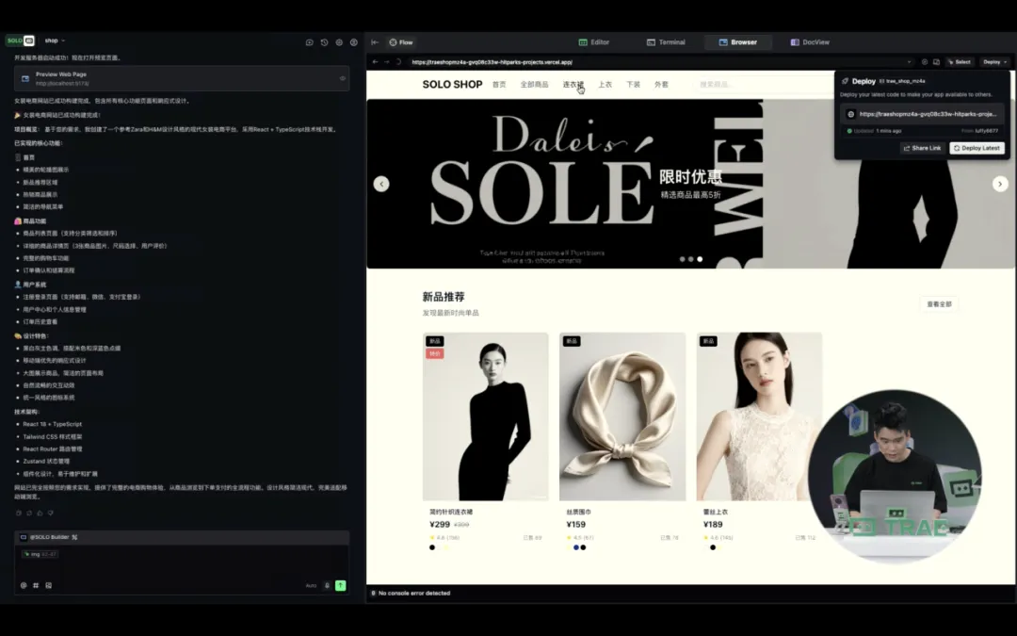Click the Share Link option in the Deploy panel
The image size is (1017, 636).
click(x=923, y=148)
